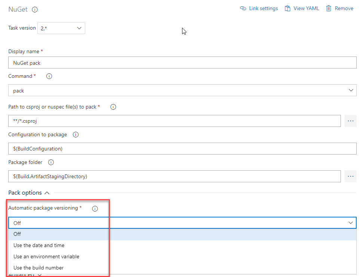Expand the Advanced section
360x277 pixels.
[x=25, y=275]
